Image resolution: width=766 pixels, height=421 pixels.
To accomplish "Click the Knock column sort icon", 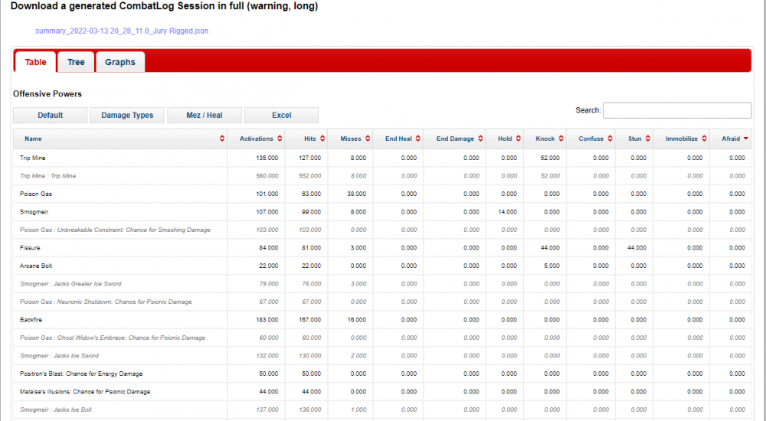I will point(561,139).
